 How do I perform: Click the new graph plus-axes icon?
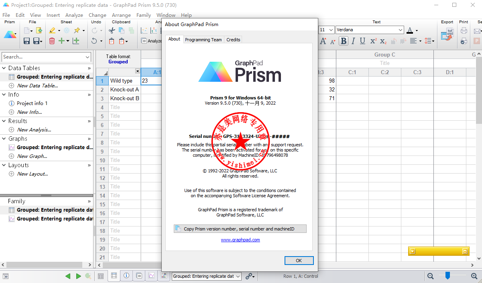76,41
